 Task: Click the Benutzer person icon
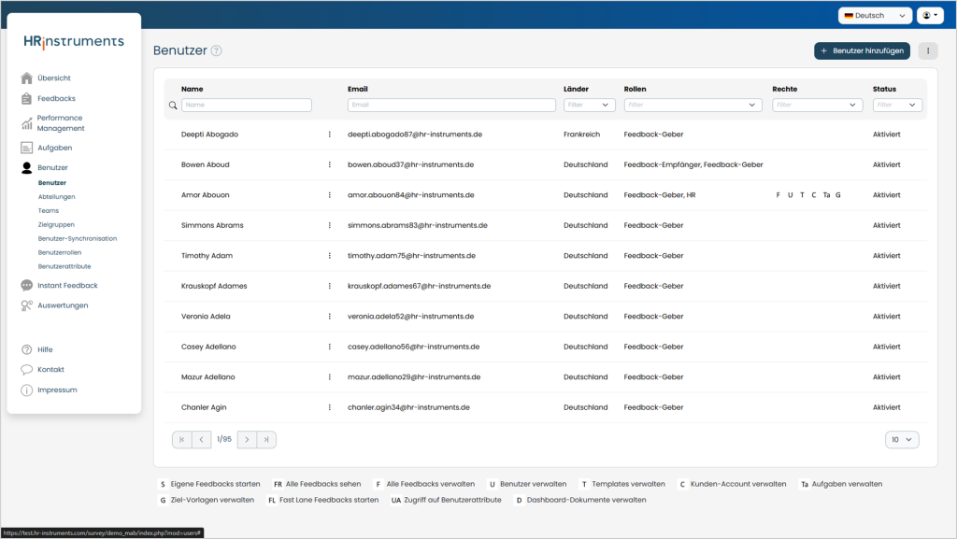coord(26,167)
